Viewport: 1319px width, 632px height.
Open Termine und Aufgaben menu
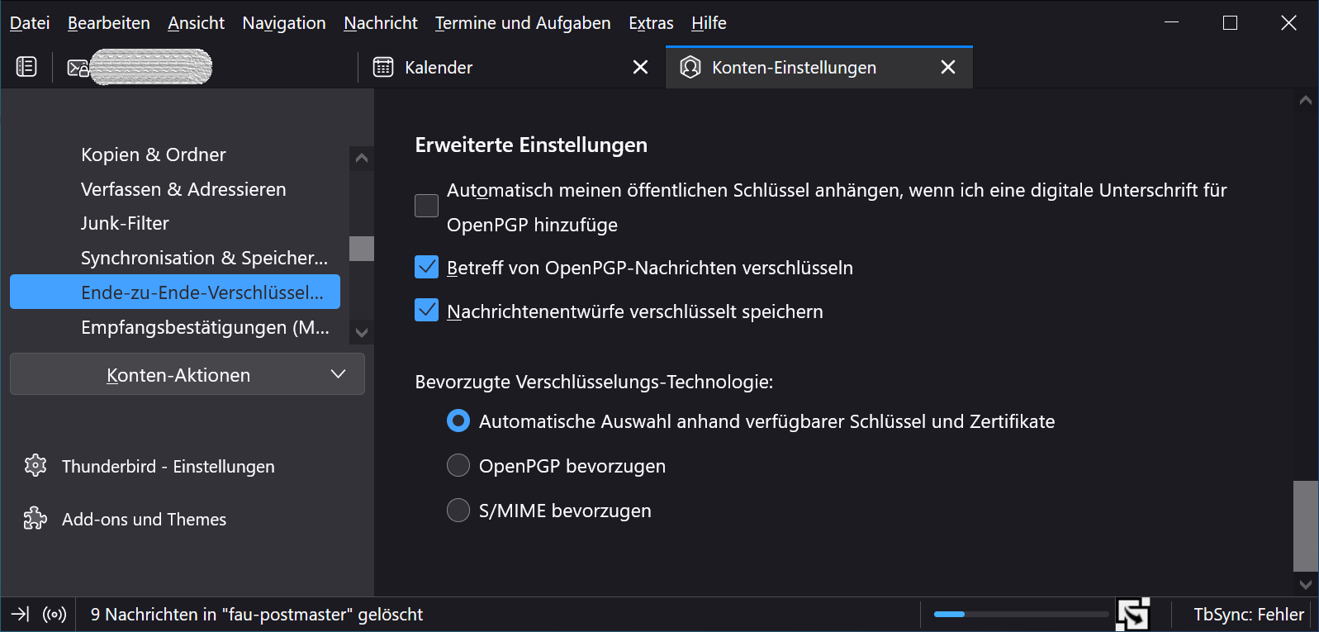(522, 23)
